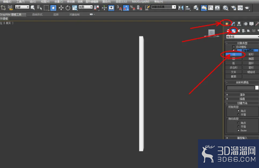Open the Material Editor icon

coord(225,8)
